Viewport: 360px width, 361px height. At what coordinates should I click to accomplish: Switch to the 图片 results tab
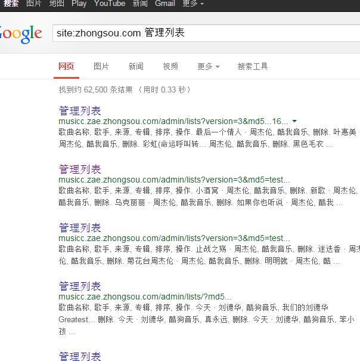pyautogui.click(x=101, y=67)
